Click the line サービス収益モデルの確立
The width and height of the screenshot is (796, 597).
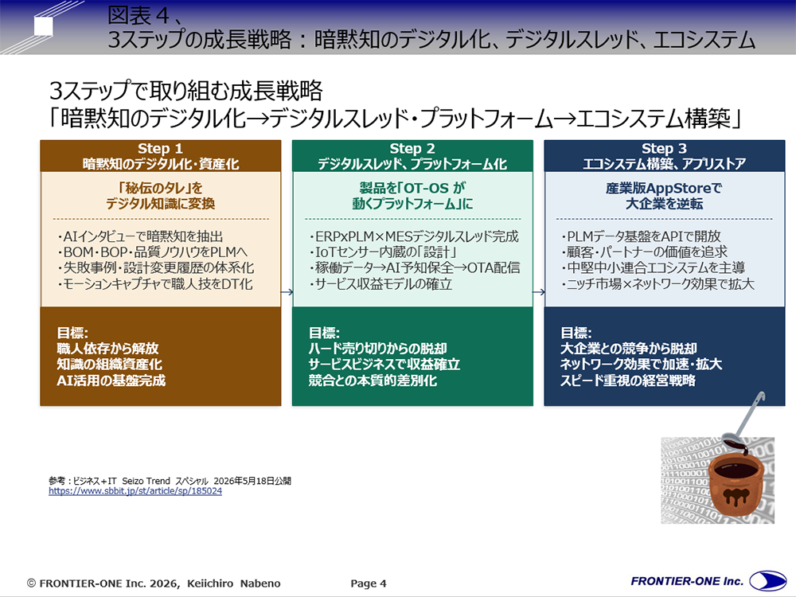click(380, 284)
